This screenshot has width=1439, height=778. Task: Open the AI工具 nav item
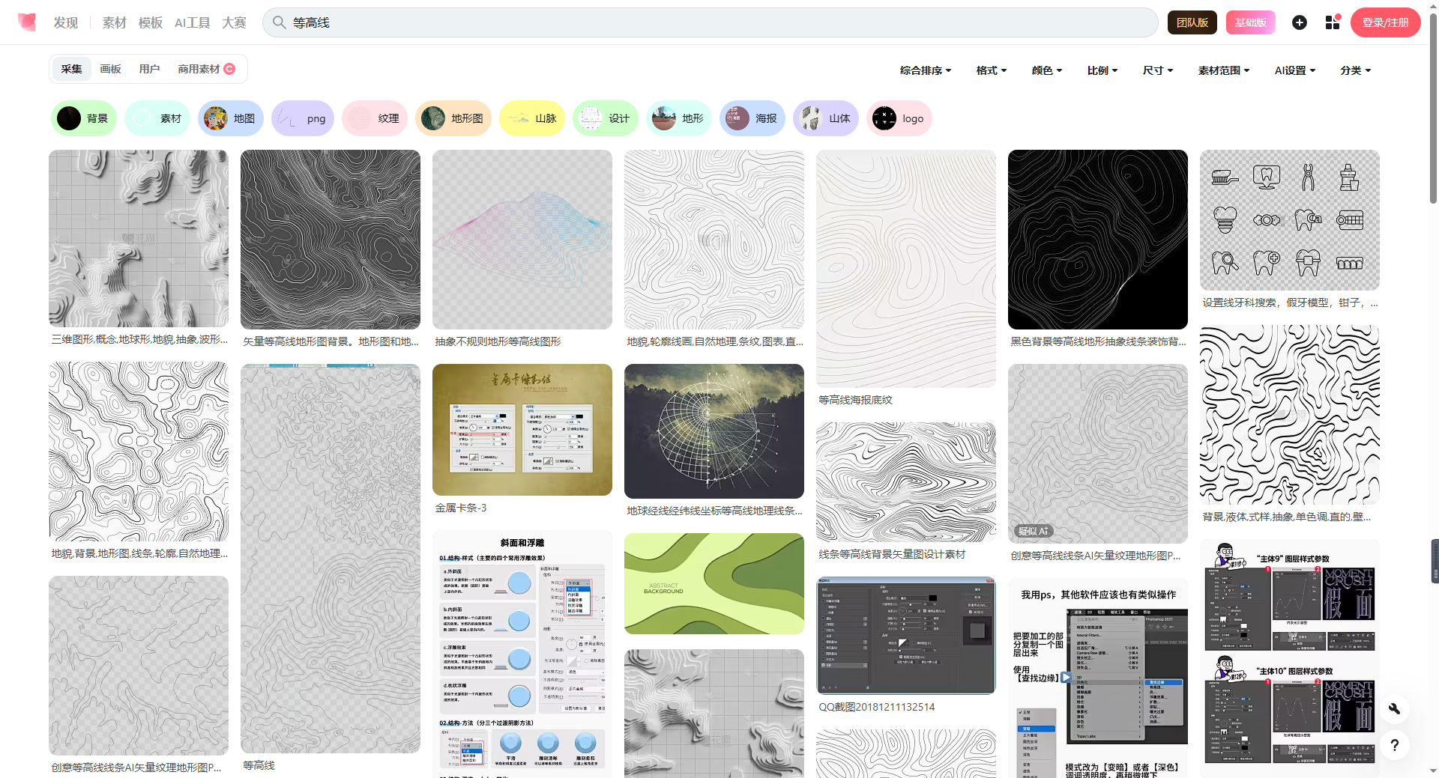click(192, 22)
